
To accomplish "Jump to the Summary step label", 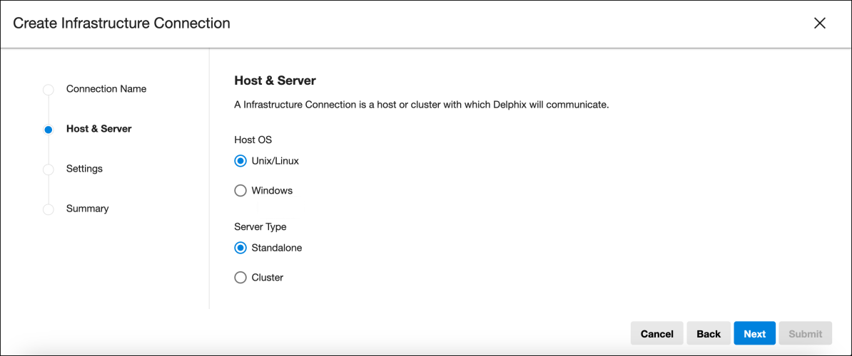I will click(88, 209).
